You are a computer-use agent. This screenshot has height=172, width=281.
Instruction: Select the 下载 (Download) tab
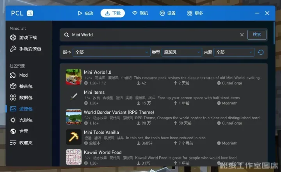tap(113, 13)
